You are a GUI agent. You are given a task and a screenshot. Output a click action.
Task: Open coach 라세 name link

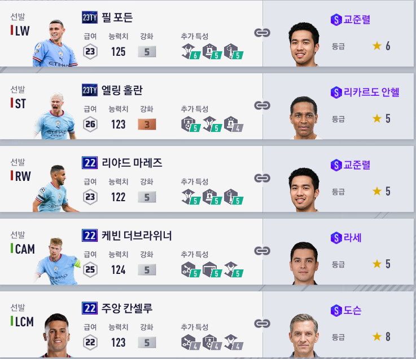[353, 238]
